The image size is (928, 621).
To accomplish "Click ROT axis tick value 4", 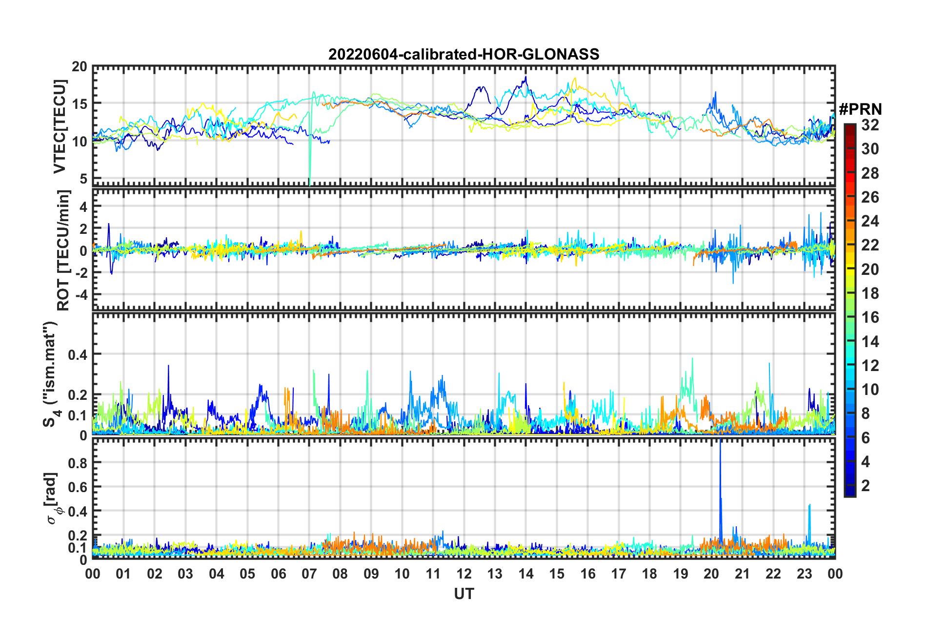I will (x=83, y=207).
